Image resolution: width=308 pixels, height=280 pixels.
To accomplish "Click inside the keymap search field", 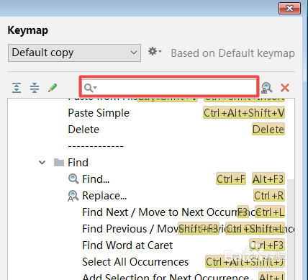I will pyautogui.click(x=169, y=87).
